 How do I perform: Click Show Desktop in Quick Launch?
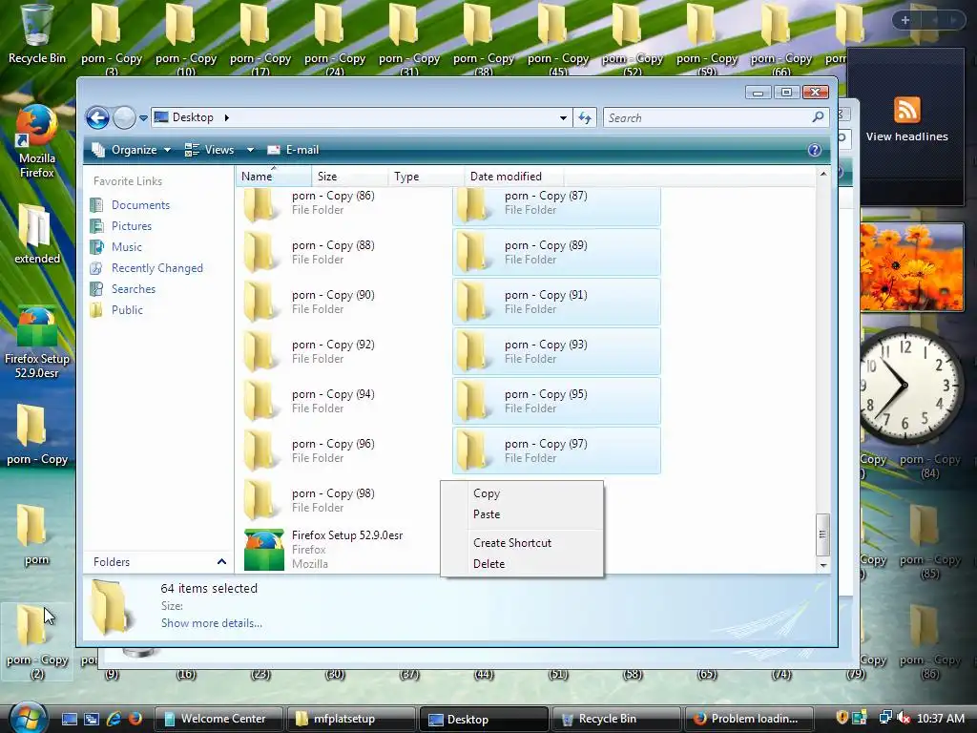(69, 719)
